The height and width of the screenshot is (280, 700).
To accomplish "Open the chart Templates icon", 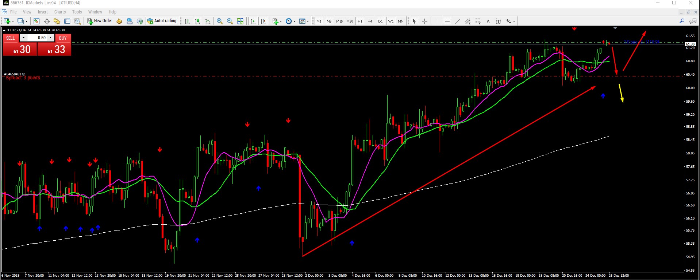I will click(x=302, y=21).
